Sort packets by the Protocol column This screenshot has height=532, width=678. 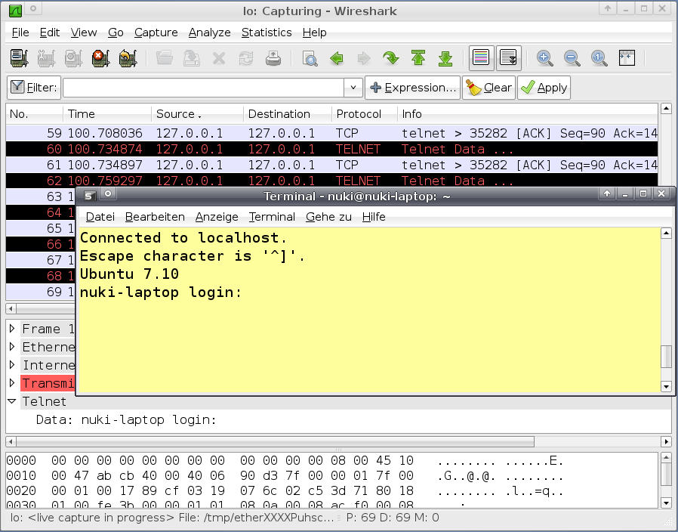pyautogui.click(x=364, y=114)
